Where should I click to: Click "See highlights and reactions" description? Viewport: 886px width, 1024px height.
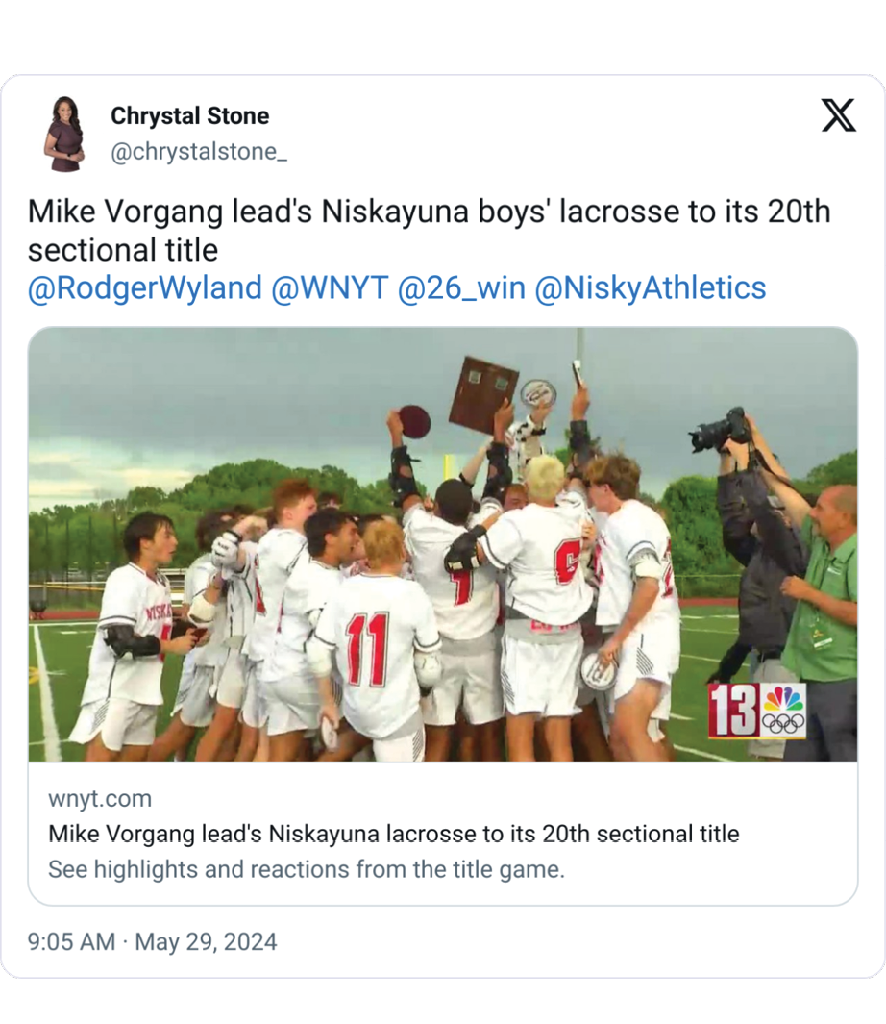point(306,870)
